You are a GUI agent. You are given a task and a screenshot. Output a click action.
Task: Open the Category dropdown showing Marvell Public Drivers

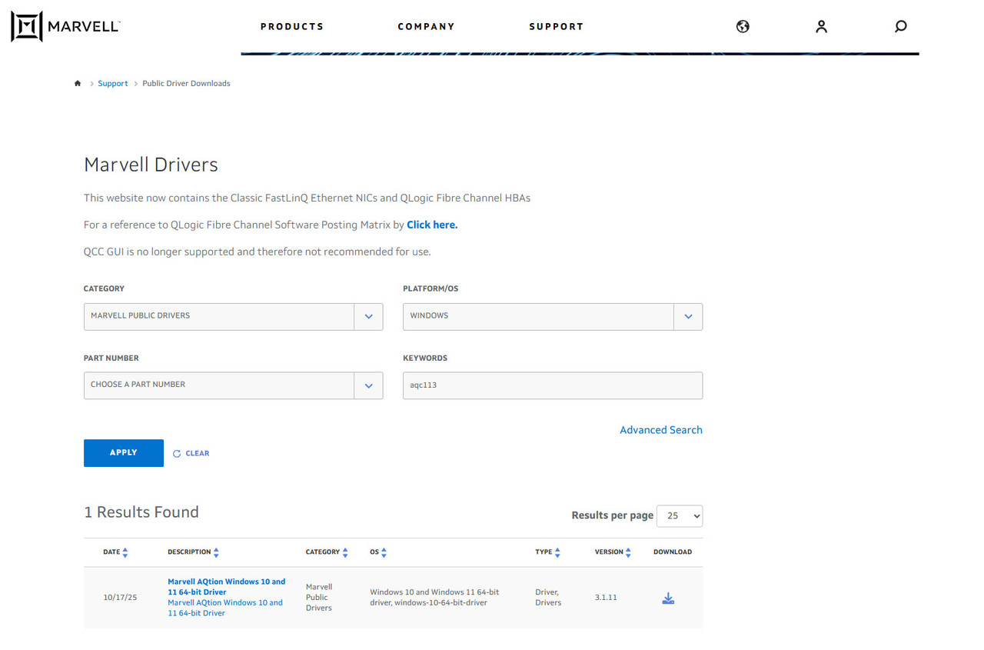233,316
